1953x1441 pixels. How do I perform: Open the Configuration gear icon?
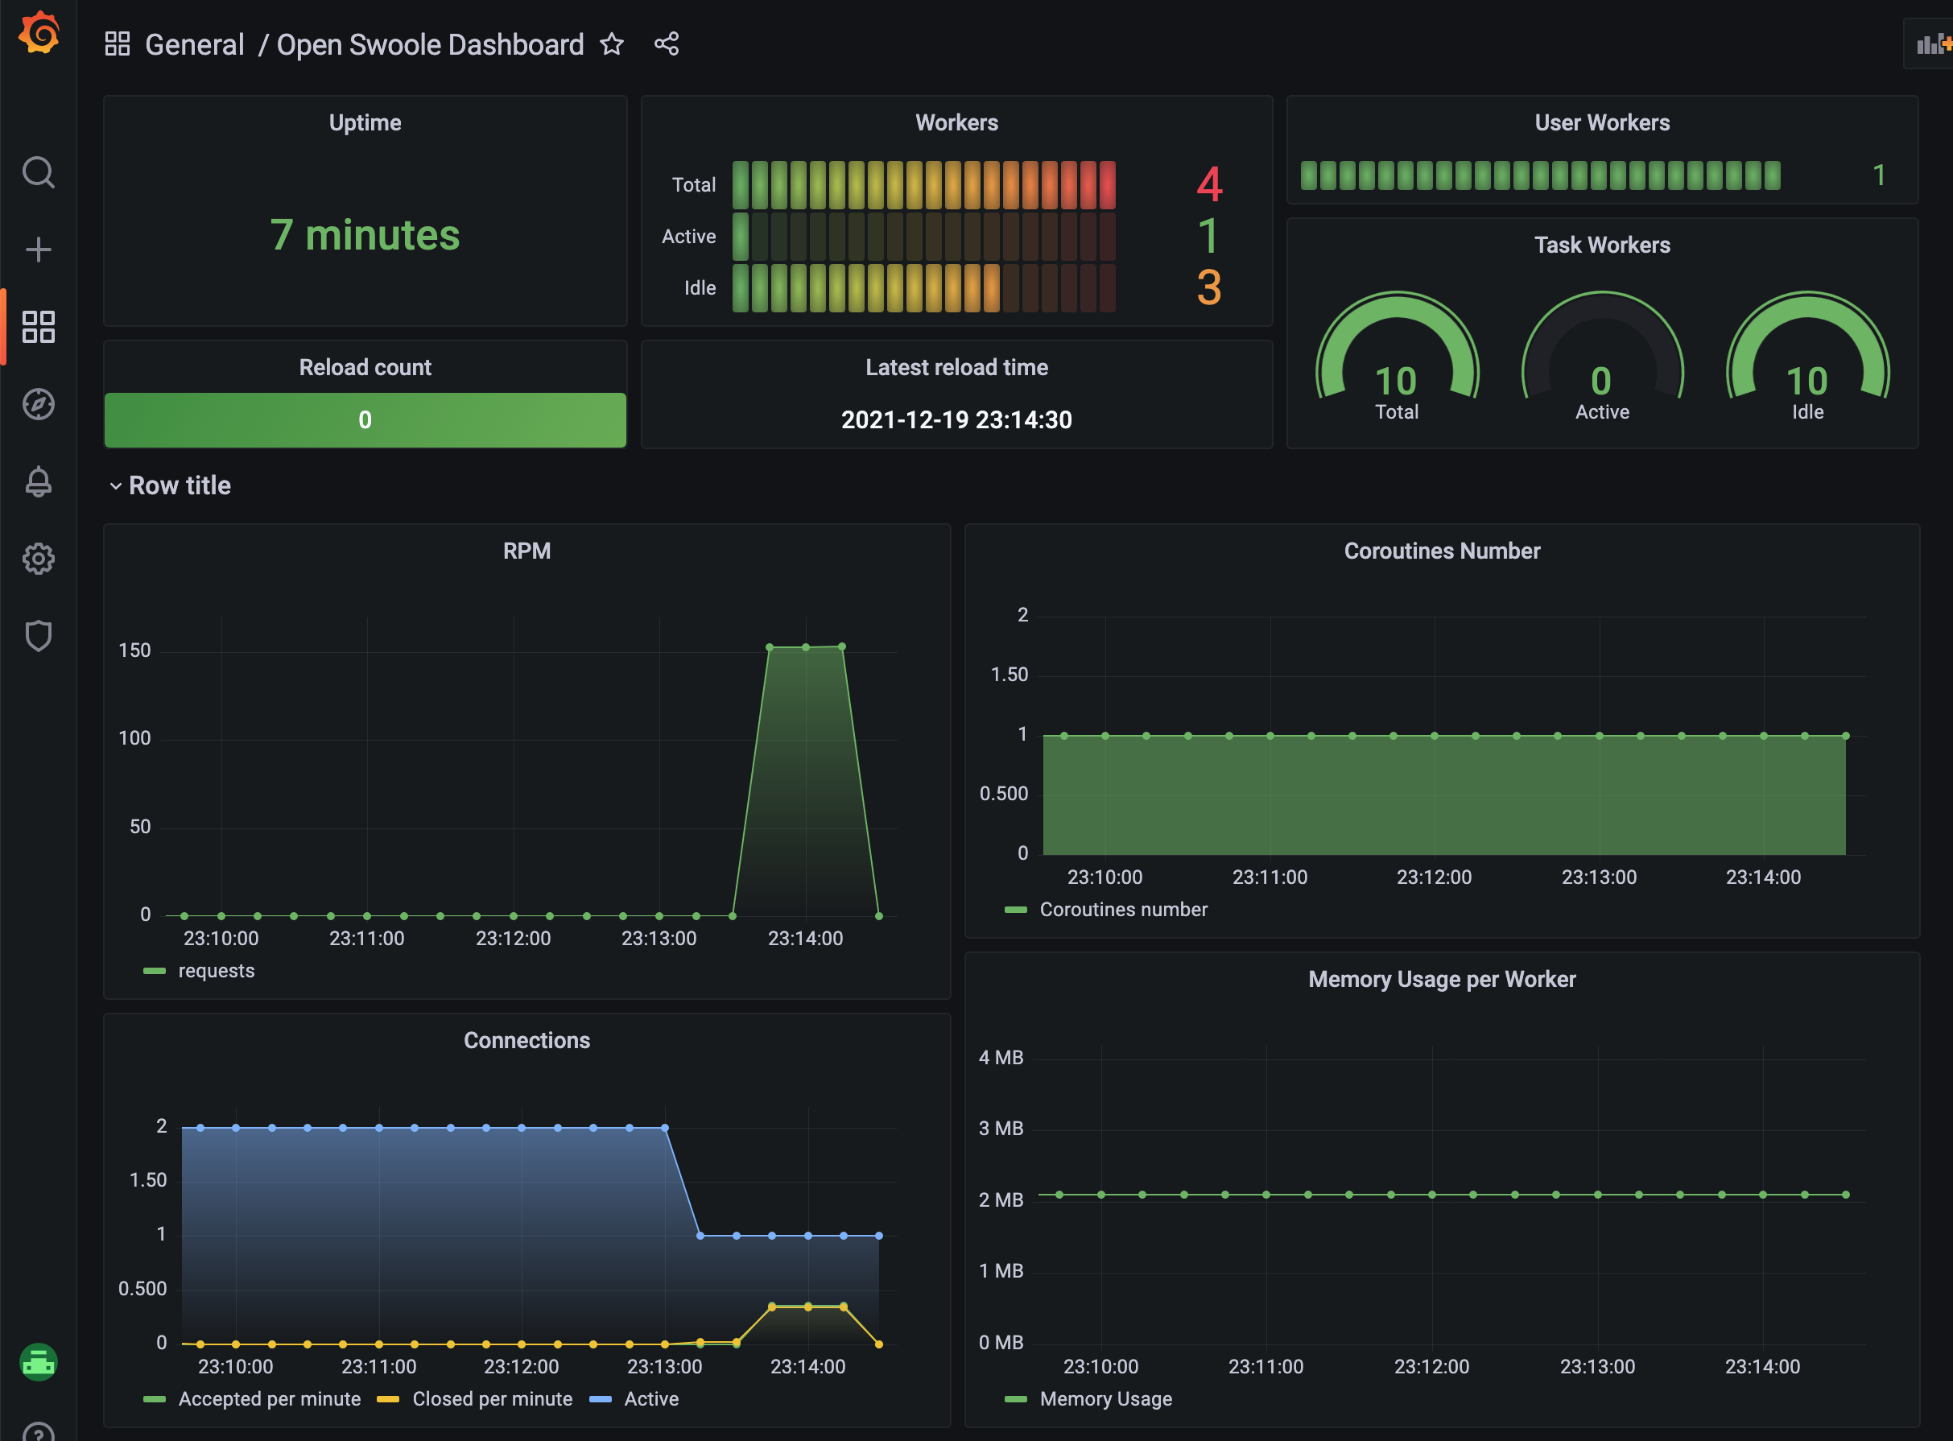39,558
